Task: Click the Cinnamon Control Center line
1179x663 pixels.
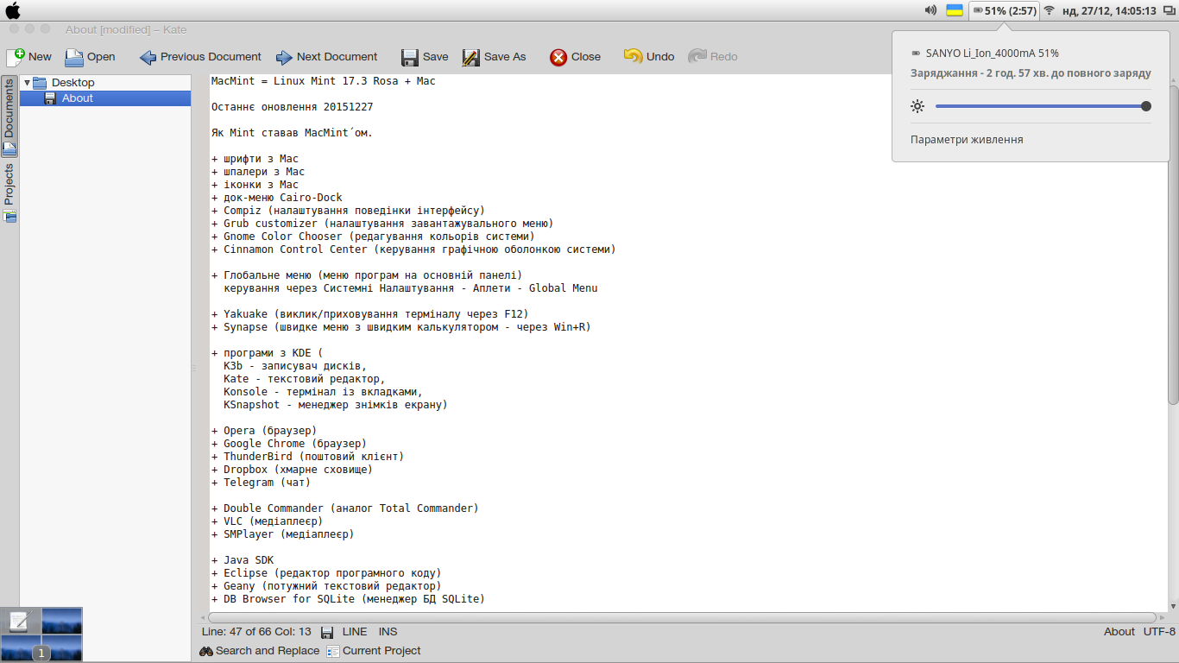Action: tap(413, 249)
